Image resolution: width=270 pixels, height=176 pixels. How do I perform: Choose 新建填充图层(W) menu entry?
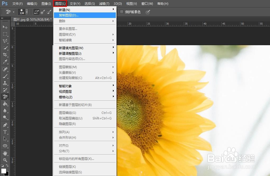tap(85, 48)
